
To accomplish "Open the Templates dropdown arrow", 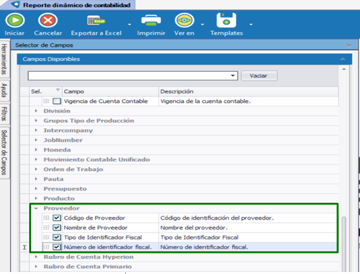I will point(251,25).
